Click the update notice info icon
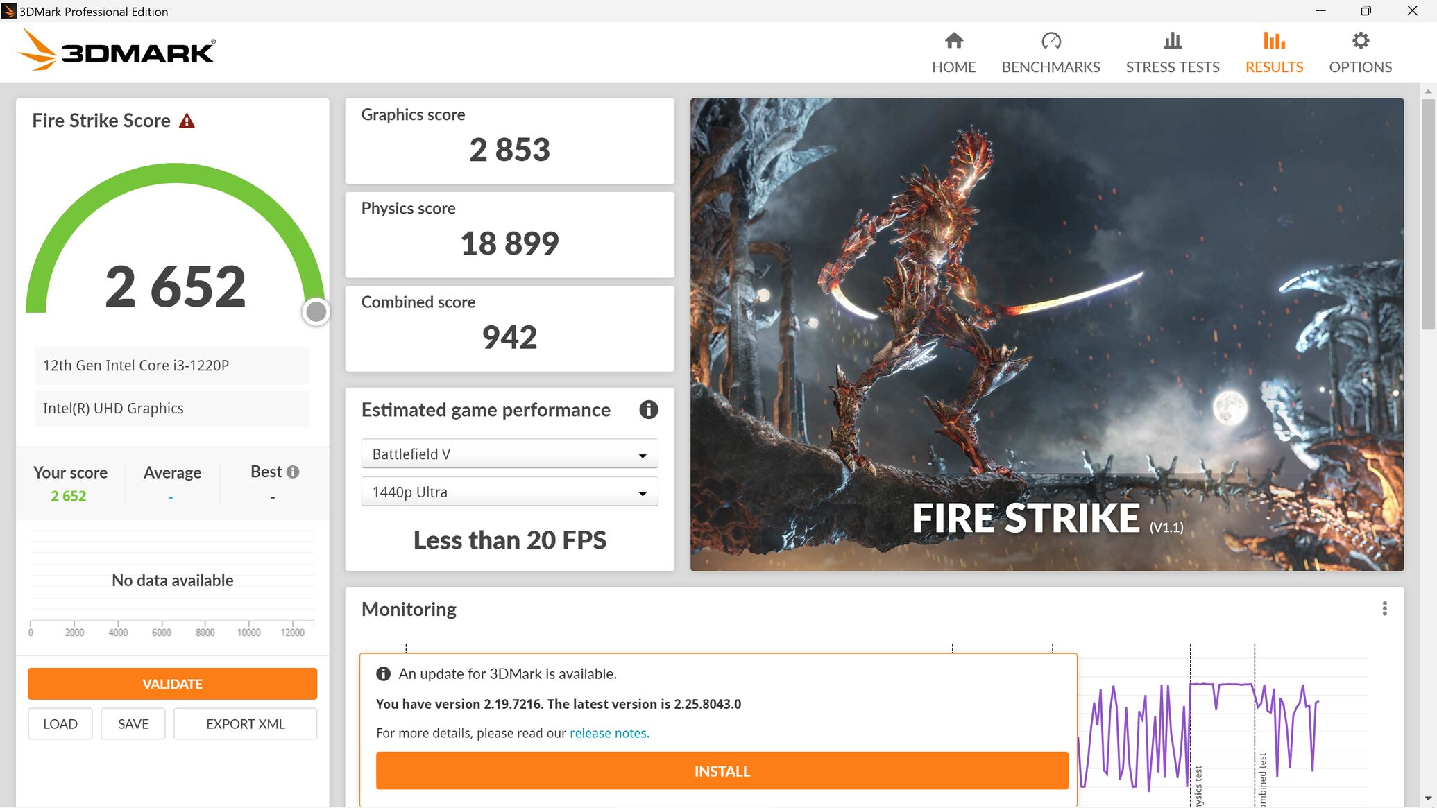This screenshot has height=808, width=1437. coord(383,674)
